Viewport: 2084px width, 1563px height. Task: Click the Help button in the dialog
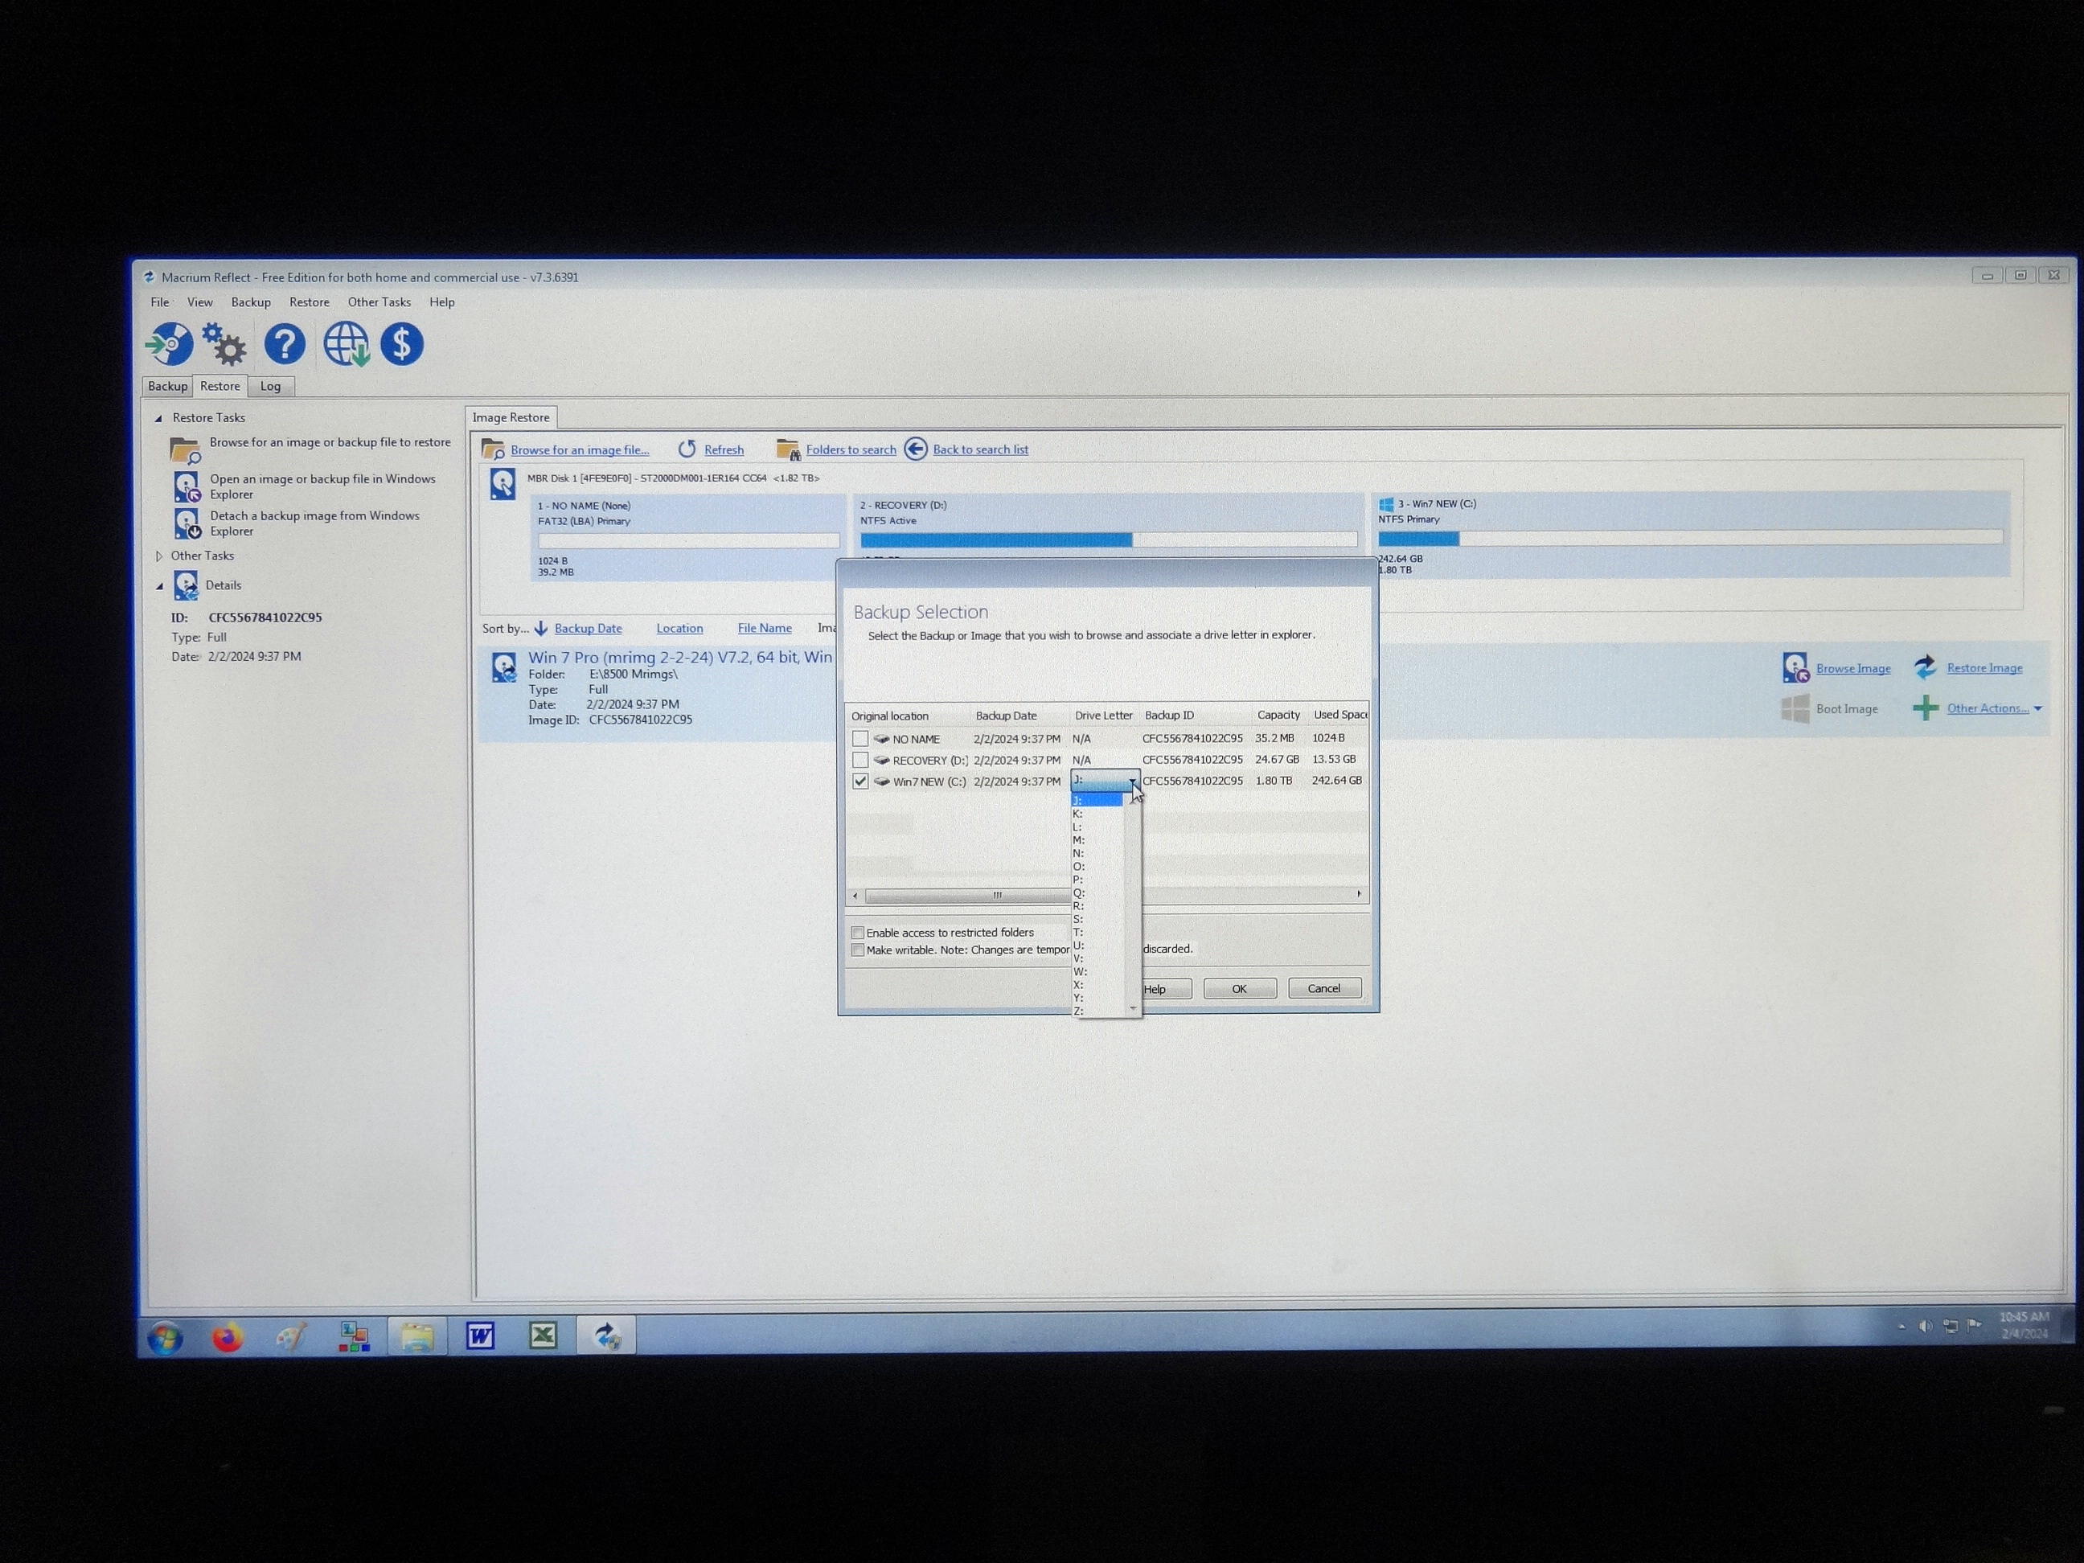(x=1155, y=989)
